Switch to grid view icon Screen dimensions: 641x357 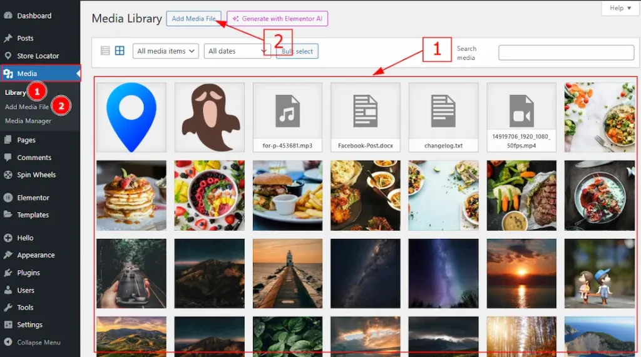tap(120, 51)
